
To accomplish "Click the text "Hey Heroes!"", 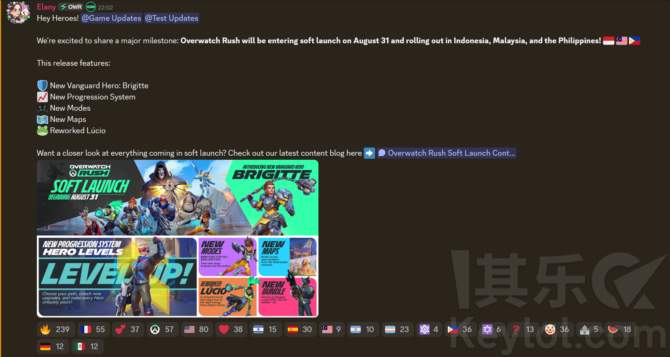I will coord(58,18).
